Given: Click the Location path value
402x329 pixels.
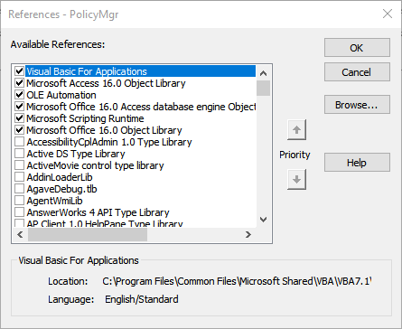Looking at the screenshot, I should pyautogui.click(x=237, y=281).
